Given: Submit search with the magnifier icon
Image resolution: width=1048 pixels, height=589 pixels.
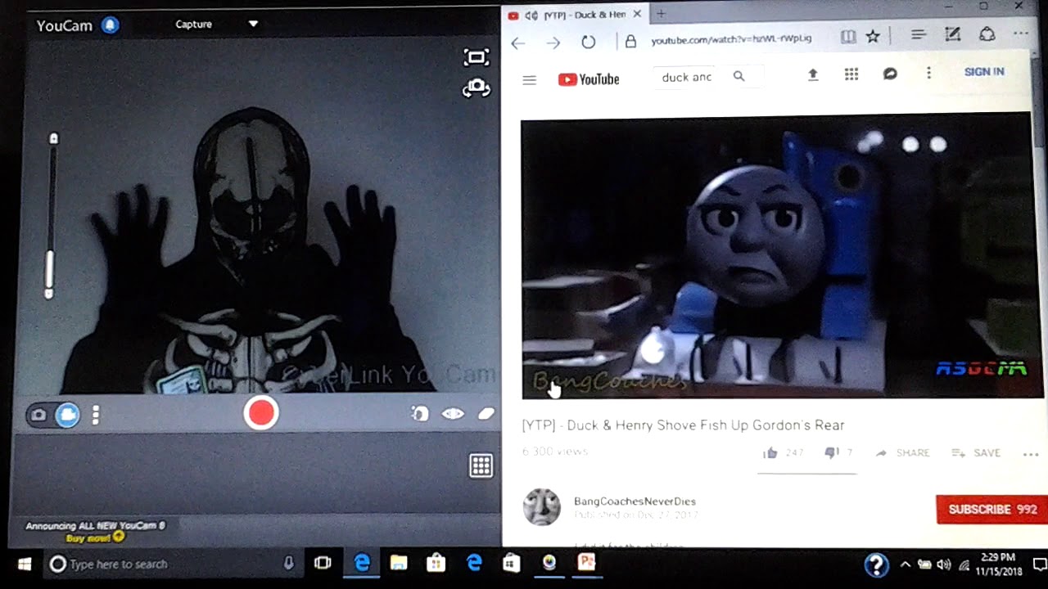Looking at the screenshot, I should 739,76.
